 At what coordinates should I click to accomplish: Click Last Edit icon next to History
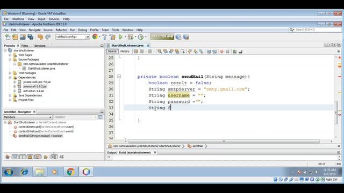pyautogui.click(x=136, y=51)
